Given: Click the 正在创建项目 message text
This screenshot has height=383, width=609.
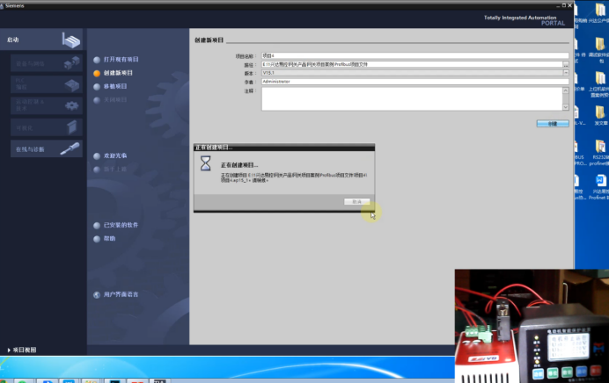Looking at the screenshot, I should coord(239,165).
